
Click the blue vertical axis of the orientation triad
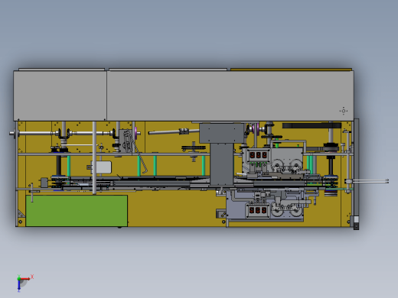point(19,286)
